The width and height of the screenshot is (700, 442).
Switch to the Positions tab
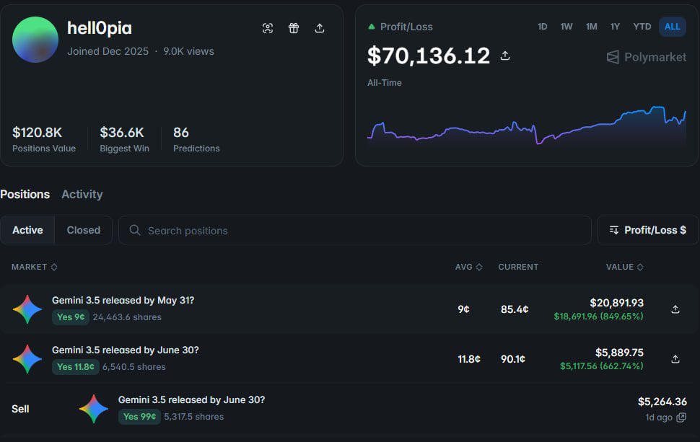[x=25, y=194]
